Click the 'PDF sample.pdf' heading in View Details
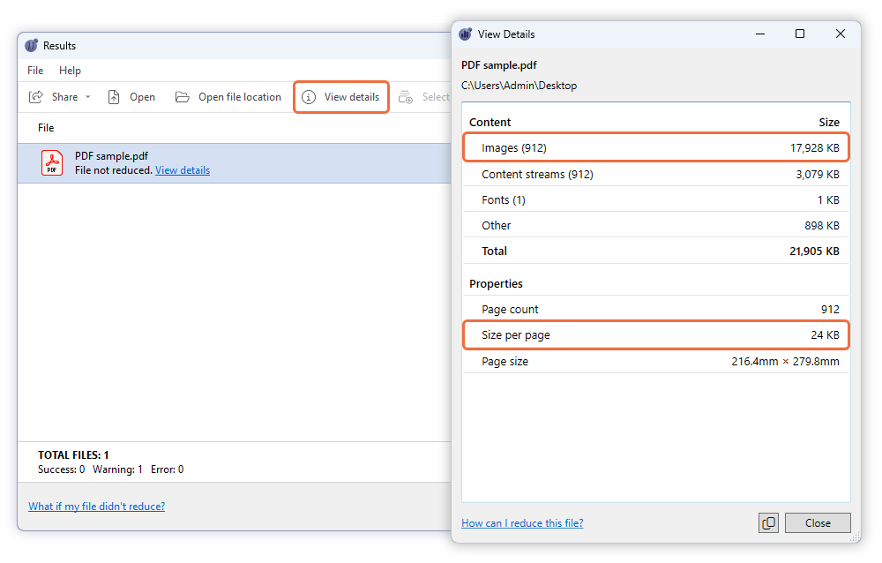Viewport: 882px width, 563px height. tap(499, 64)
